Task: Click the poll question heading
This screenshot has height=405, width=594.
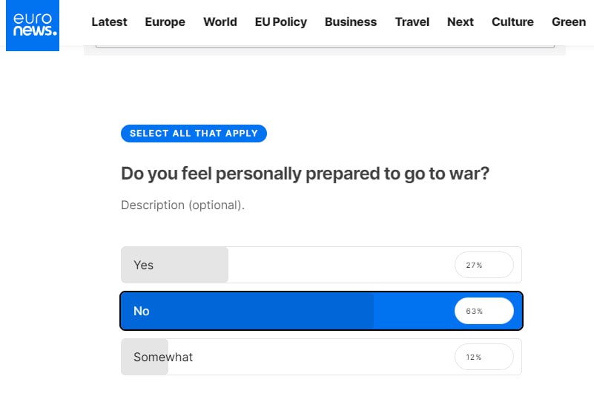Action: [305, 174]
